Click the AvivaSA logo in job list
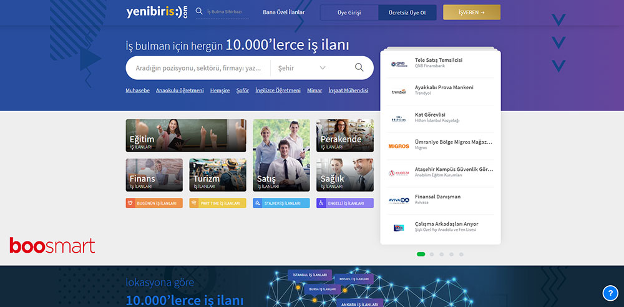Image resolution: width=624 pixels, height=307 pixels. tap(399, 200)
